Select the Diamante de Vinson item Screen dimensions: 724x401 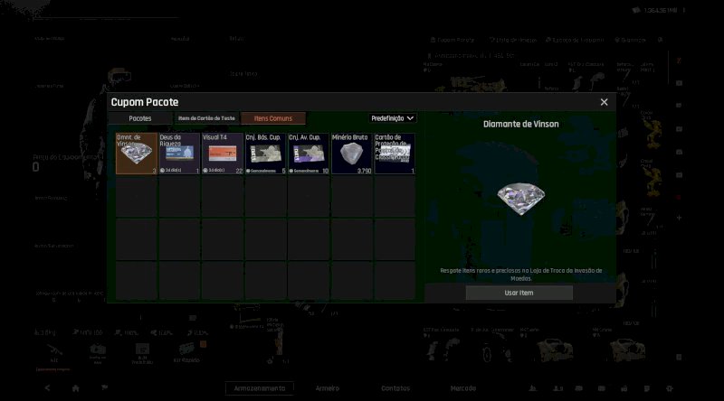(x=136, y=154)
